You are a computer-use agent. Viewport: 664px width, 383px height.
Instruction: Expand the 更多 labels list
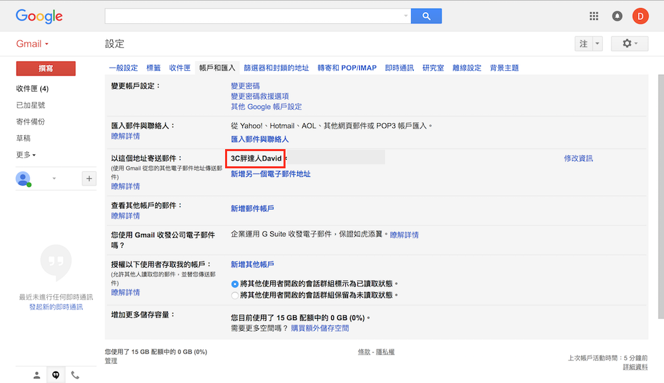(x=26, y=155)
